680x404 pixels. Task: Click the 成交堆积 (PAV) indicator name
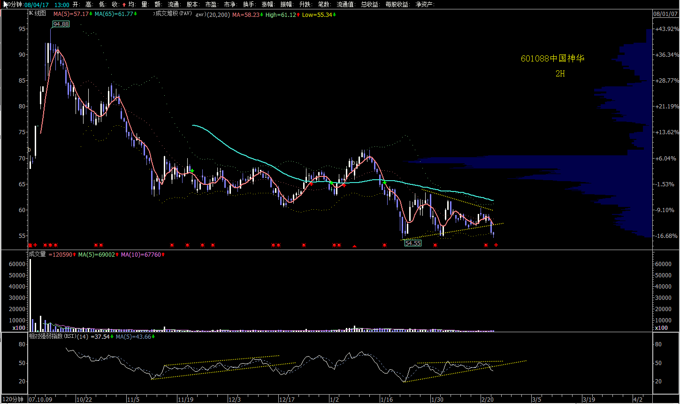173,14
